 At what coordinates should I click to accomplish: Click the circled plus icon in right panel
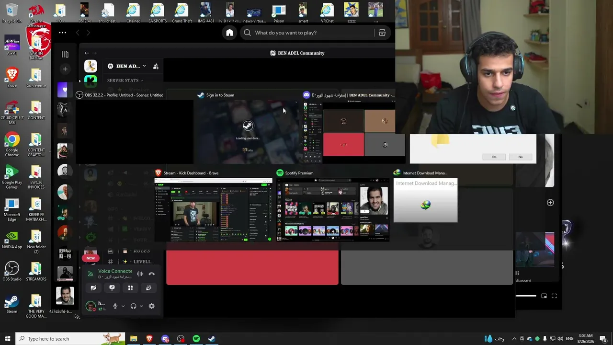550,203
